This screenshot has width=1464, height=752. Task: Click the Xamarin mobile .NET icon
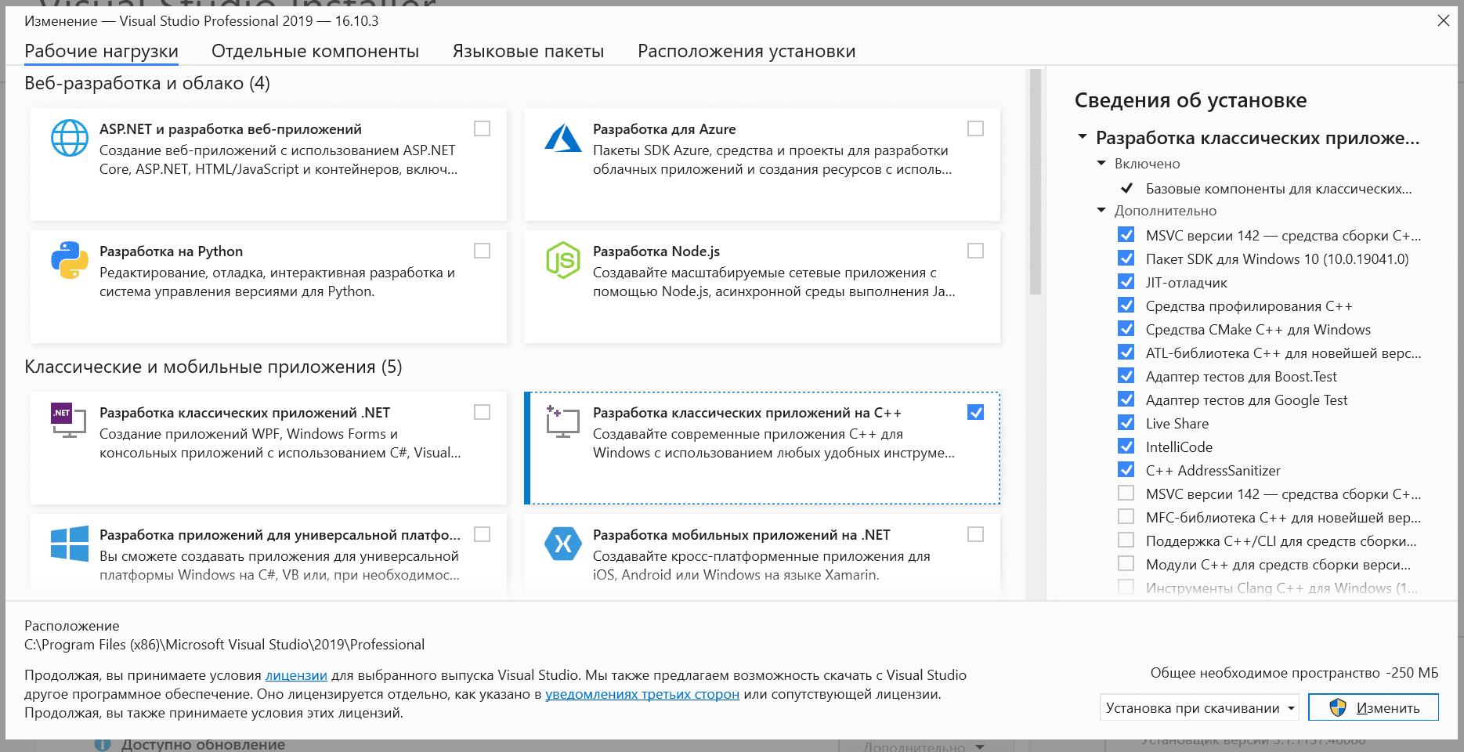(563, 544)
